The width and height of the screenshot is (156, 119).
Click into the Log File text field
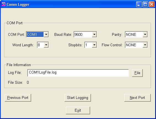(78, 73)
